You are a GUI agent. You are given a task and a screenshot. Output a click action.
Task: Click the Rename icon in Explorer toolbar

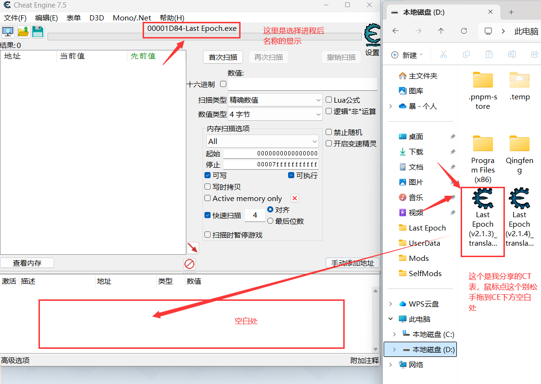(512, 55)
